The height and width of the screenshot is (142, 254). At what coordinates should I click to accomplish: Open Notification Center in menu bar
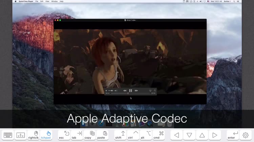(x=238, y=1)
